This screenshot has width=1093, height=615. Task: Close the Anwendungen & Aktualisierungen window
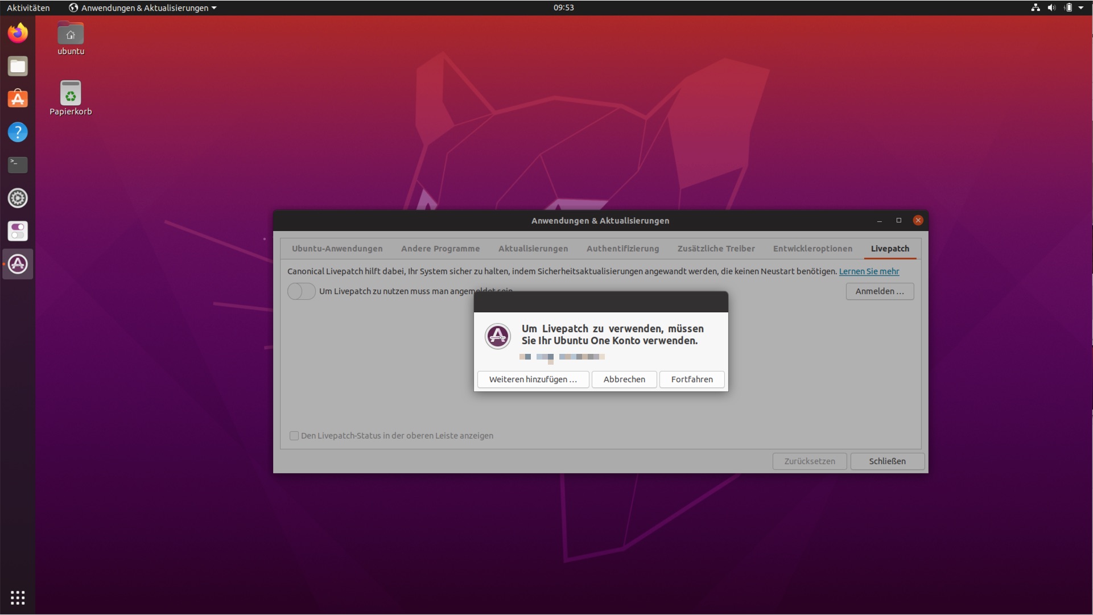(918, 220)
